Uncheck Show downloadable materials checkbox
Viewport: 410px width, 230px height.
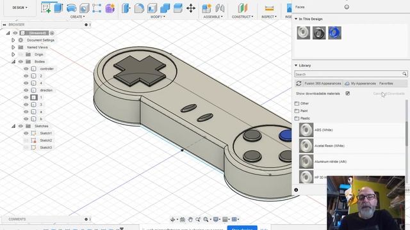pos(347,93)
